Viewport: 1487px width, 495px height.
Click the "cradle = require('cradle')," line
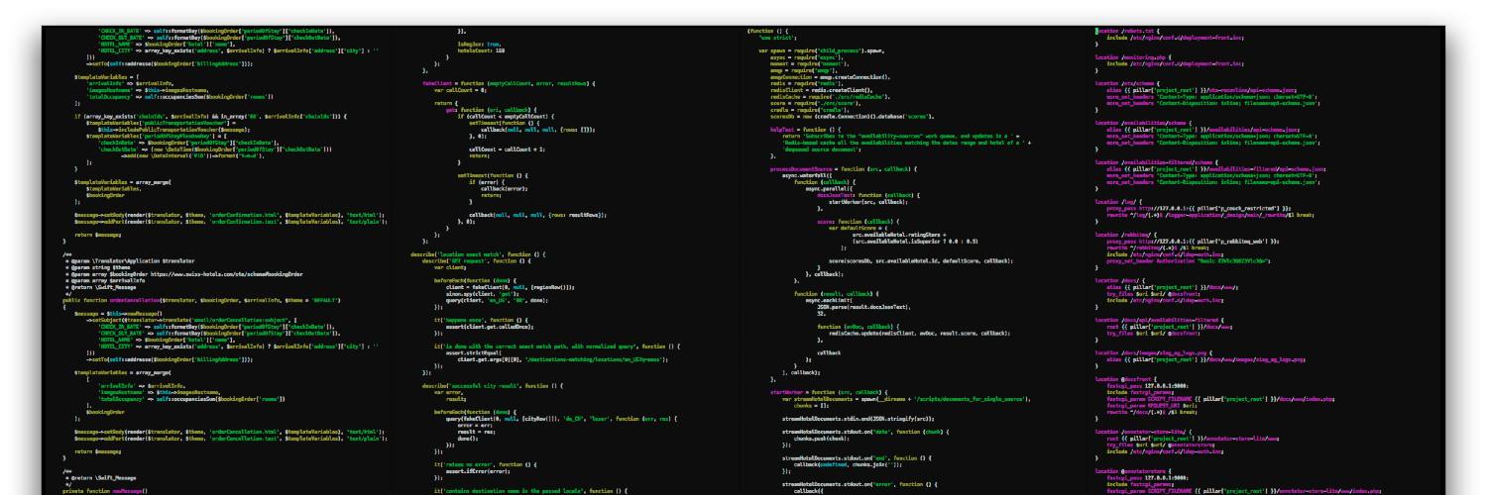coord(810,110)
